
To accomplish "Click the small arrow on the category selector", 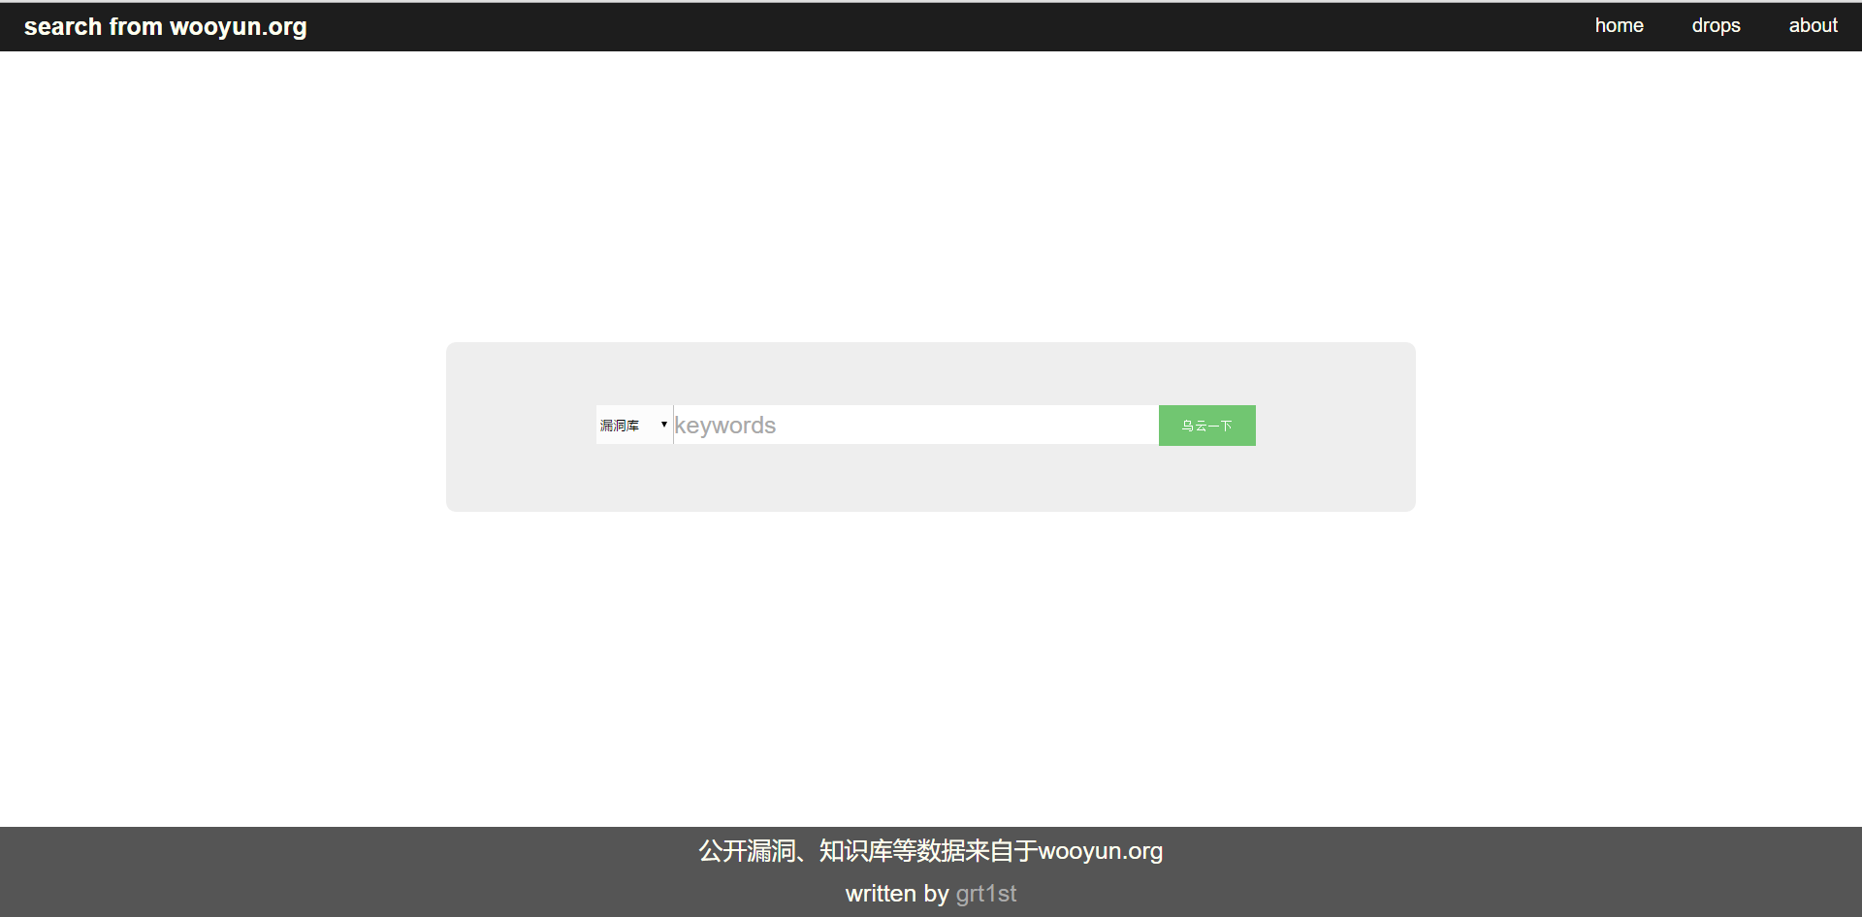I will pyautogui.click(x=663, y=425).
